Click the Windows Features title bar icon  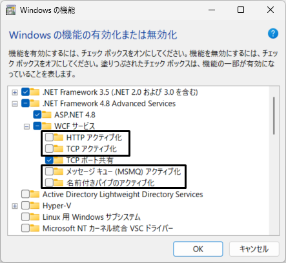10,10
